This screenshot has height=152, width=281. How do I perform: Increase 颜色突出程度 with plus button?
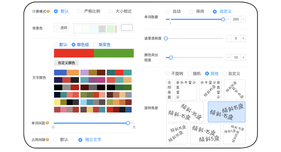coord(243,57)
